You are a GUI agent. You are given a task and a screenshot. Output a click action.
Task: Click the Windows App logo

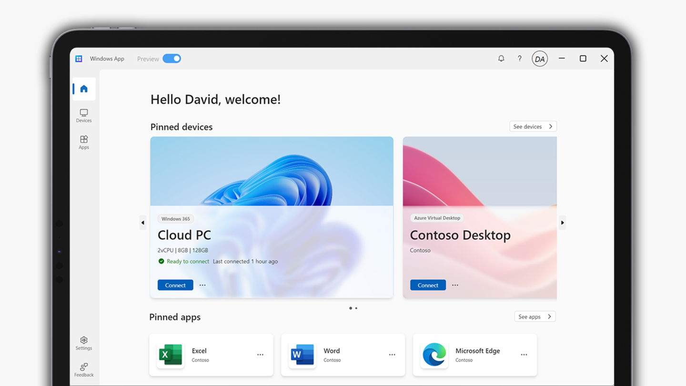79,58
